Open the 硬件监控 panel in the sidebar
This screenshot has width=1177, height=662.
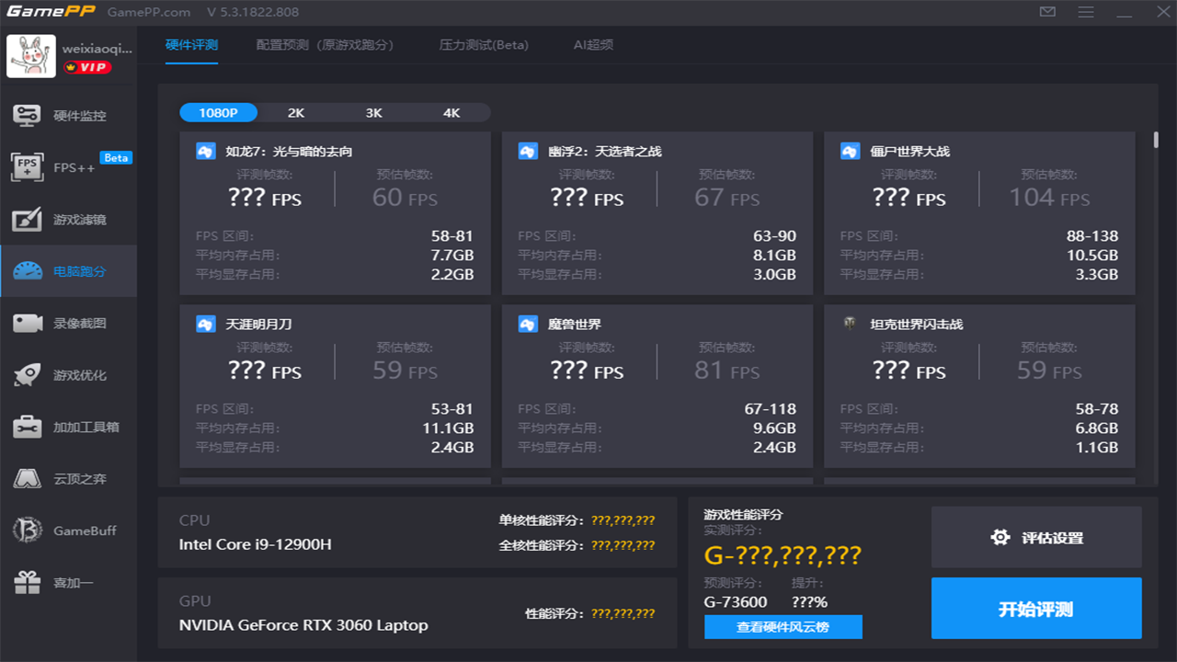click(68, 115)
